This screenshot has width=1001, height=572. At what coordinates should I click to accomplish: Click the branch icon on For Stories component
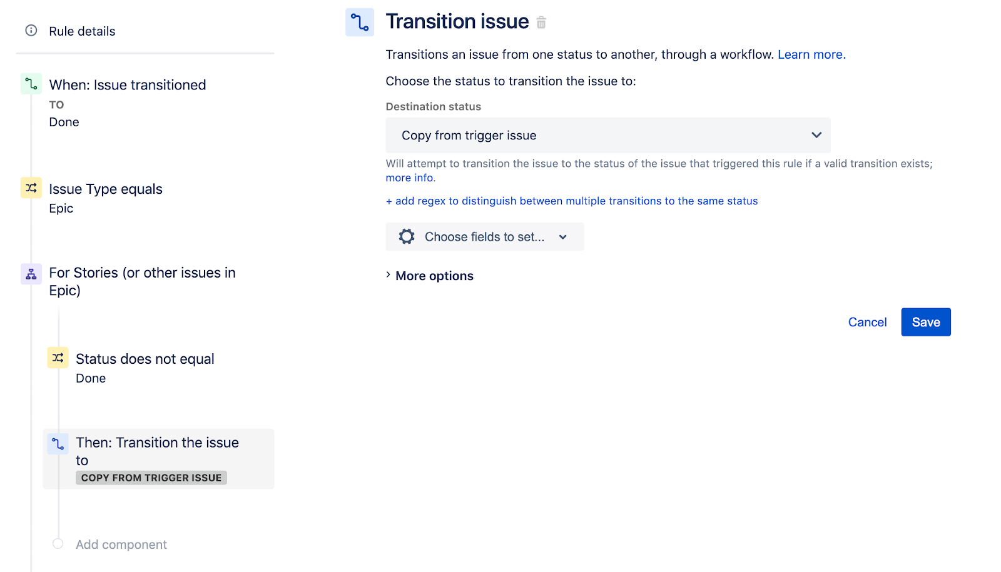coord(31,273)
